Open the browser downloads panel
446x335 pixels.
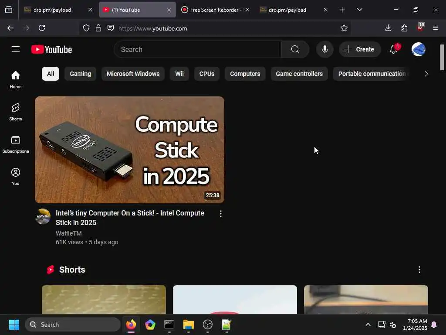coord(388,28)
